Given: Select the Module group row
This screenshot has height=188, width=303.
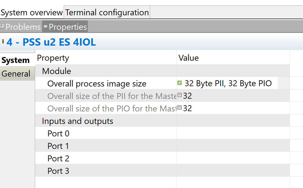Looking at the screenshot, I should click(162, 71).
